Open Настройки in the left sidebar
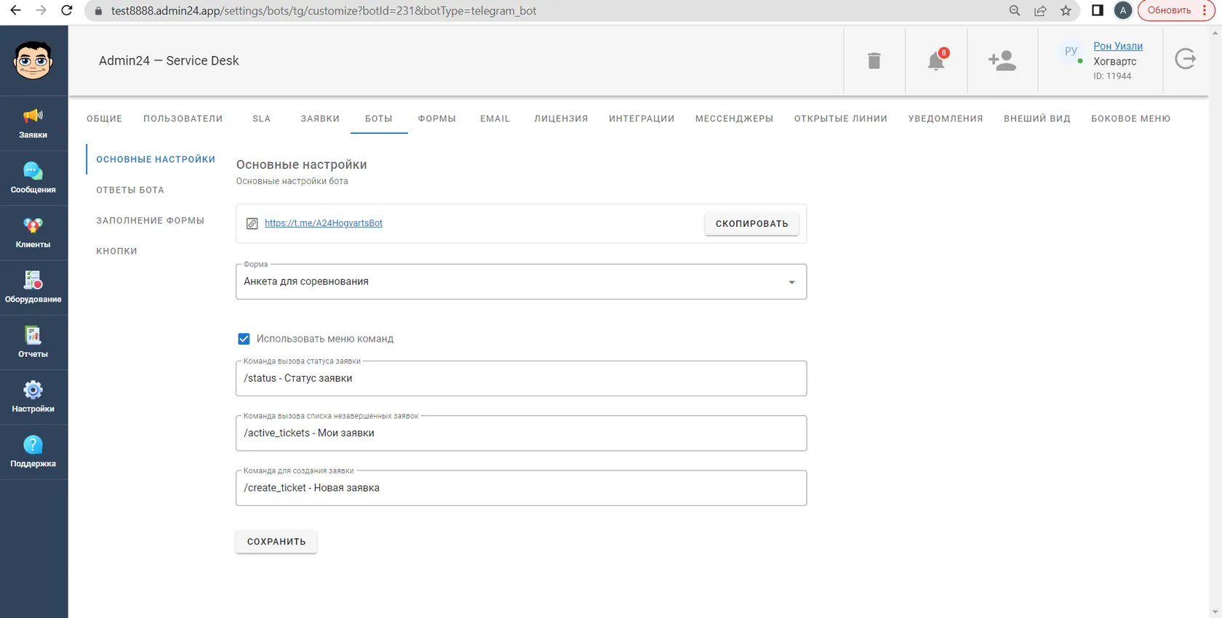 pyautogui.click(x=33, y=397)
